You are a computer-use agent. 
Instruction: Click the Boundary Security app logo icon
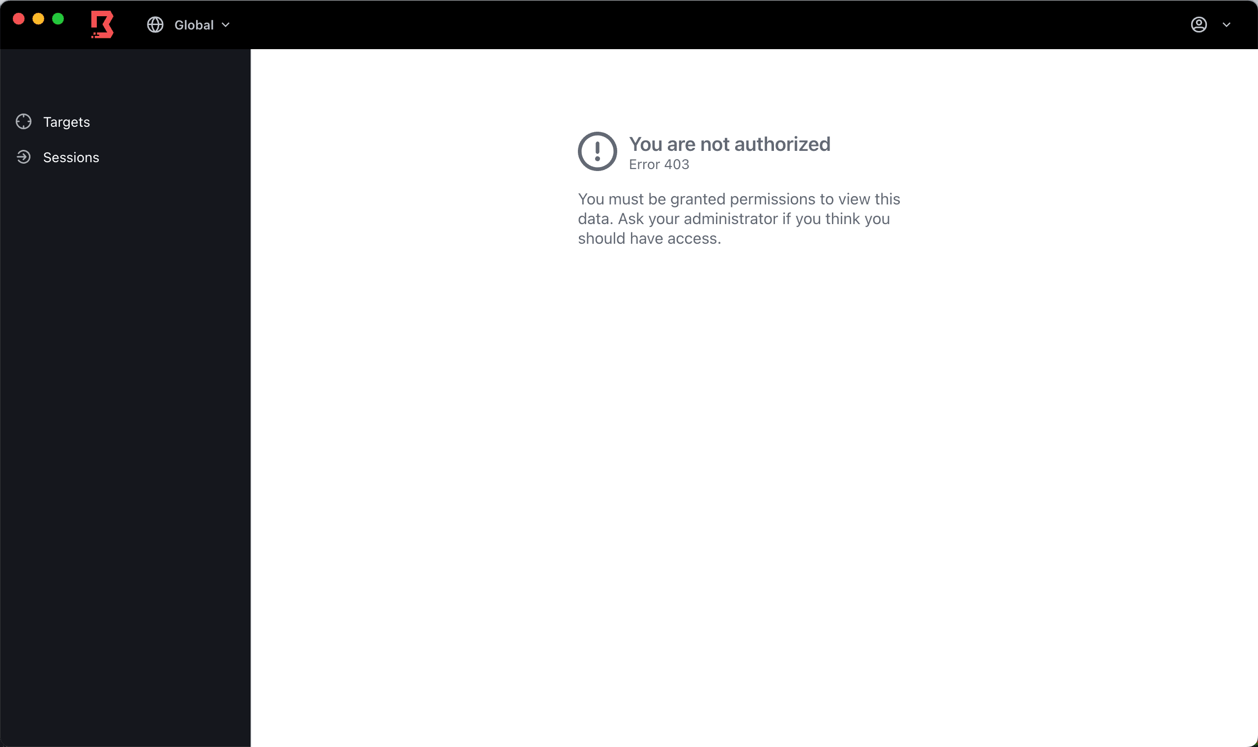(100, 24)
